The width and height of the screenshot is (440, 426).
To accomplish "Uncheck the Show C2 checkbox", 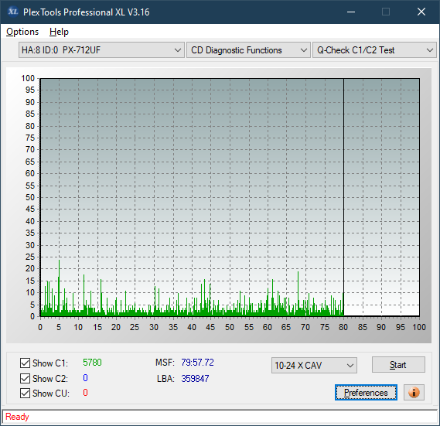I will click(x=25, y=378).
